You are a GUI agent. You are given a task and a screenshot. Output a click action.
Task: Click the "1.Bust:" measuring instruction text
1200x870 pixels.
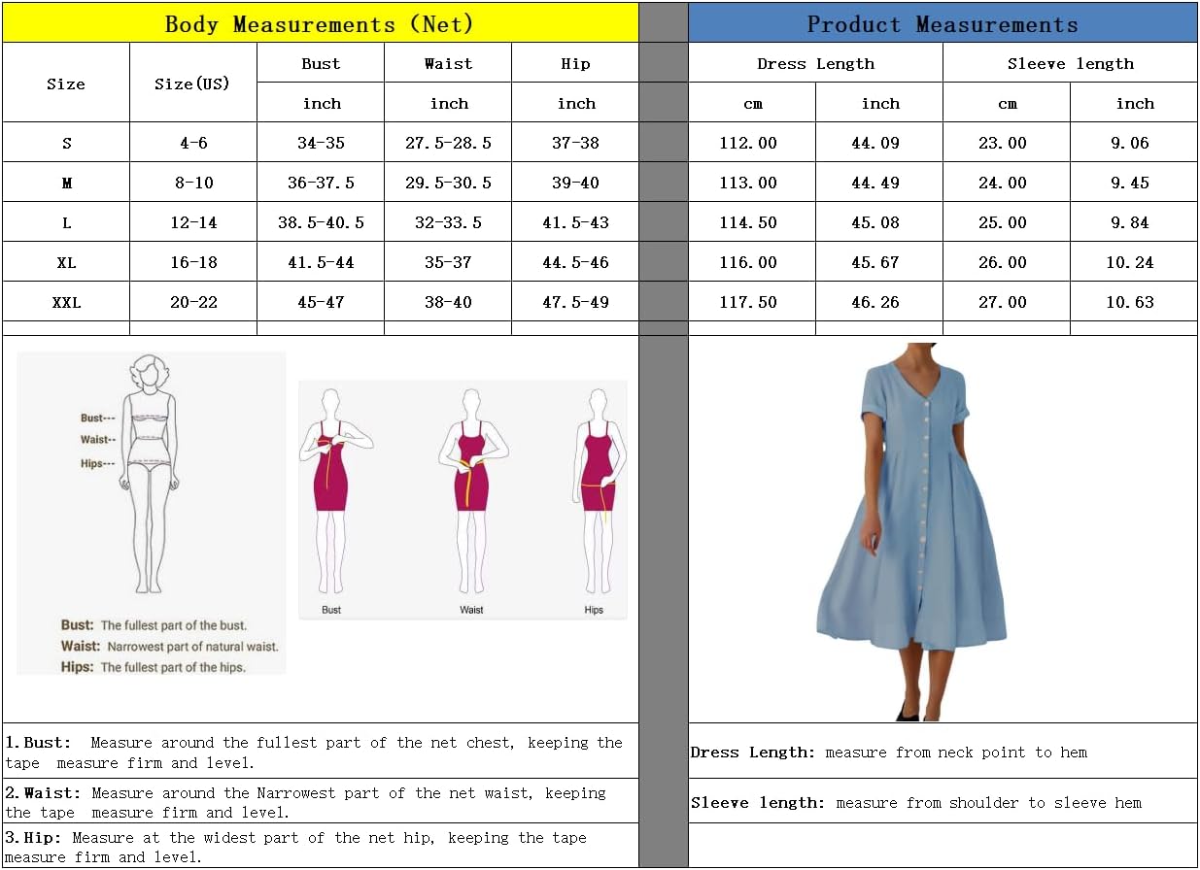(x=314, y=753)
